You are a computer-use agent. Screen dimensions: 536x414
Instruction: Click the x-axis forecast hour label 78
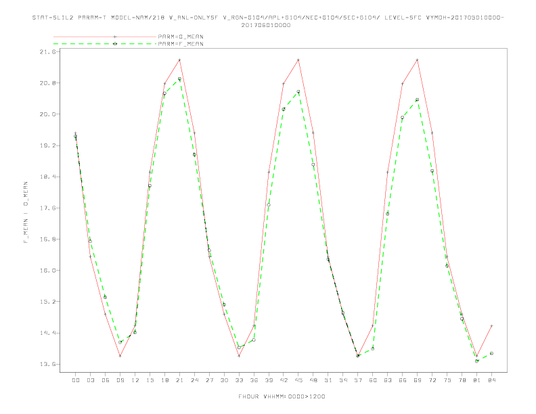pyautogui.click(x=462, y=380)
